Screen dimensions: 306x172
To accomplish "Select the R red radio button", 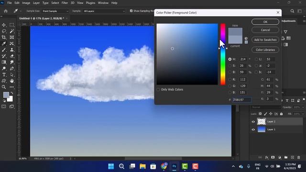I will (229, 79).
